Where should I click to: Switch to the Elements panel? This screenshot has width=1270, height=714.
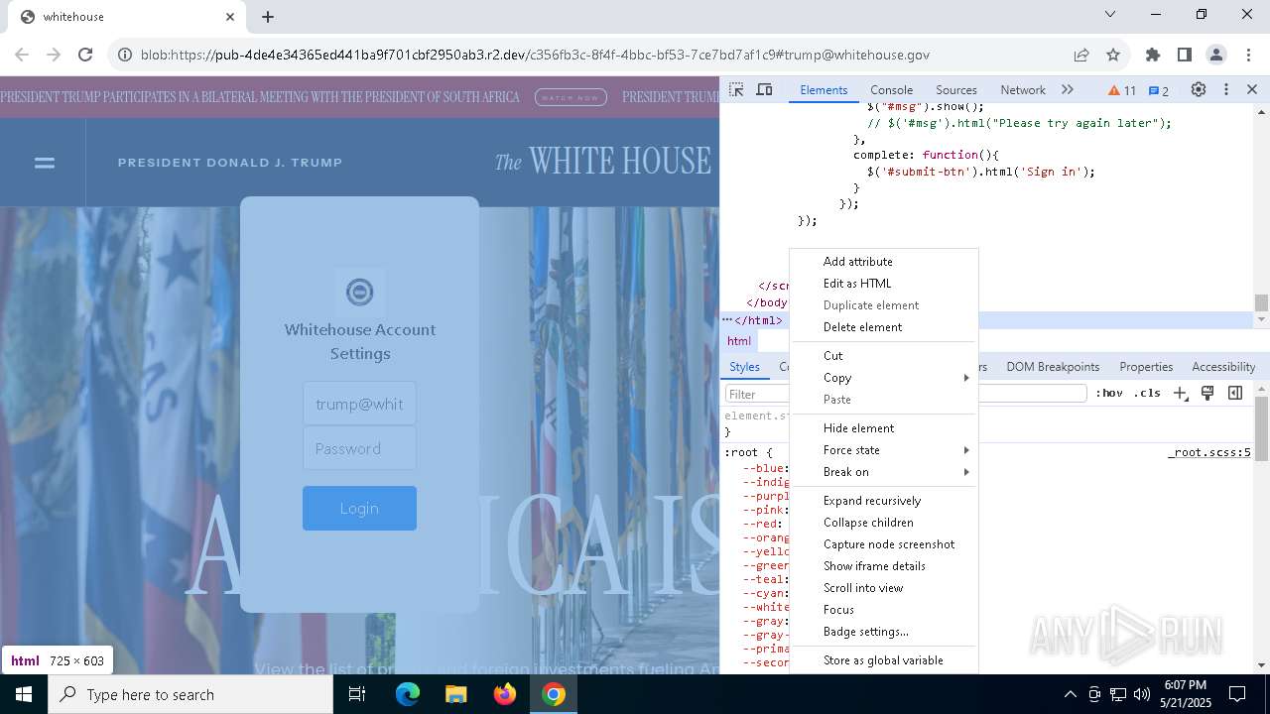point(824,89)
